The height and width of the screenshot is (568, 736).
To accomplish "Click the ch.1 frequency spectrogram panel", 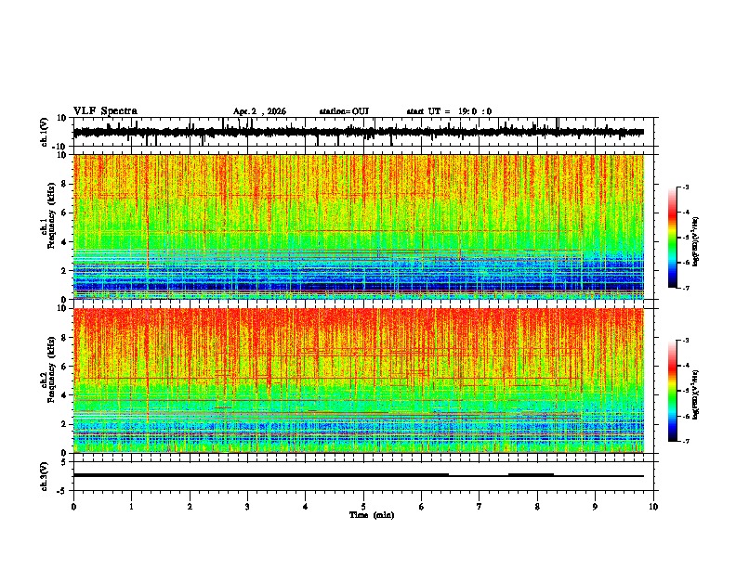I will tap(359, 226).
